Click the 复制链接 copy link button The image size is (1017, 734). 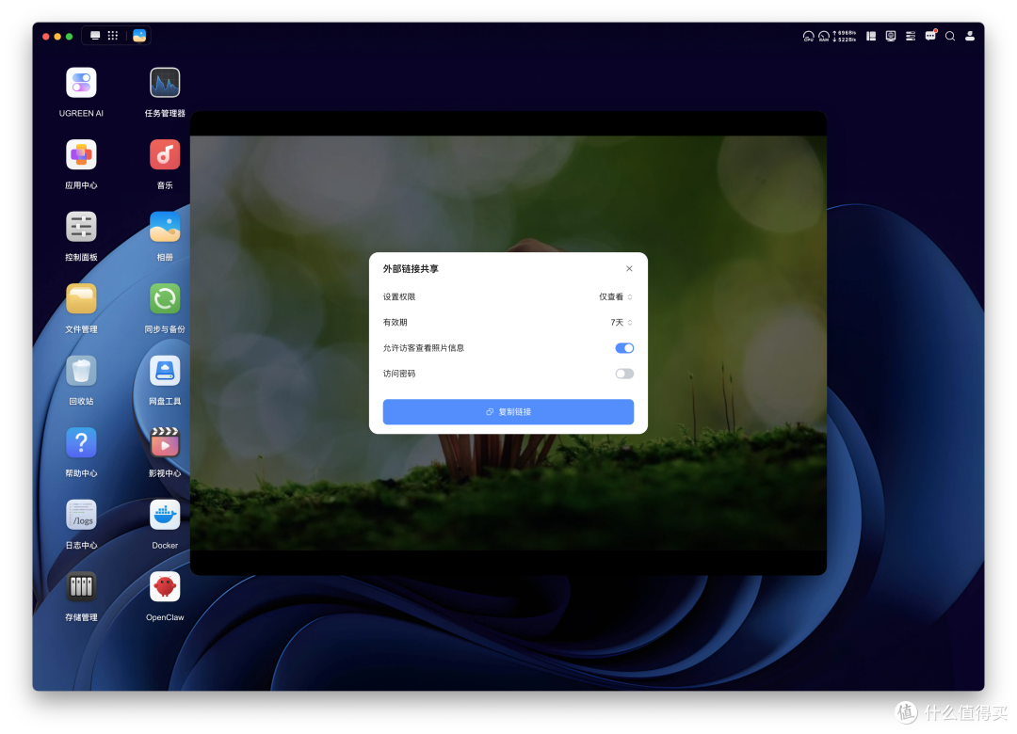coord(508,412)
